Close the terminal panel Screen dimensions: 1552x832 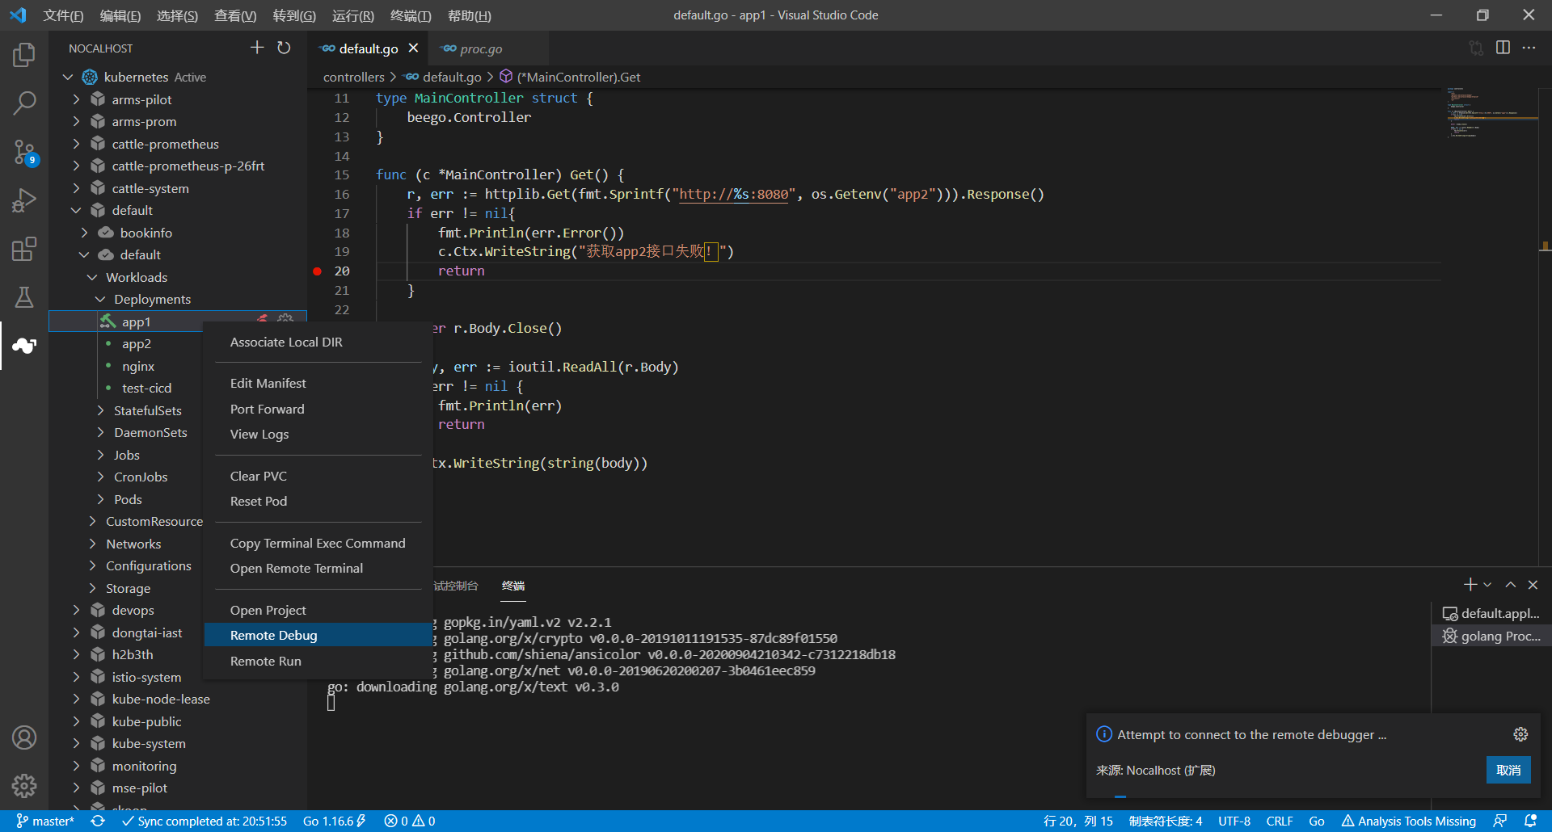click(1533, 584)
